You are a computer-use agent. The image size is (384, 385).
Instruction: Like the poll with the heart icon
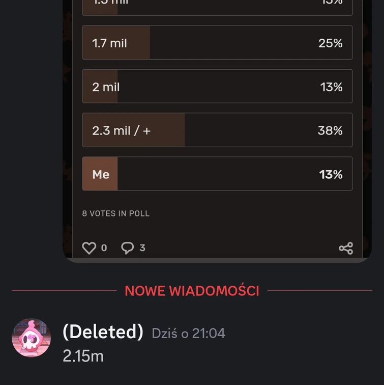tap(89, 248)
